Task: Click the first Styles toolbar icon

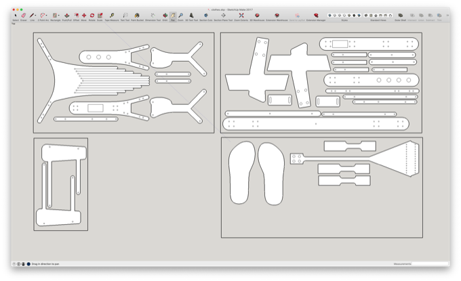Action: (x=329, y=16)
